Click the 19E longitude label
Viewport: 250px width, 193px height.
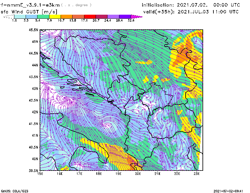click(118, 174)
